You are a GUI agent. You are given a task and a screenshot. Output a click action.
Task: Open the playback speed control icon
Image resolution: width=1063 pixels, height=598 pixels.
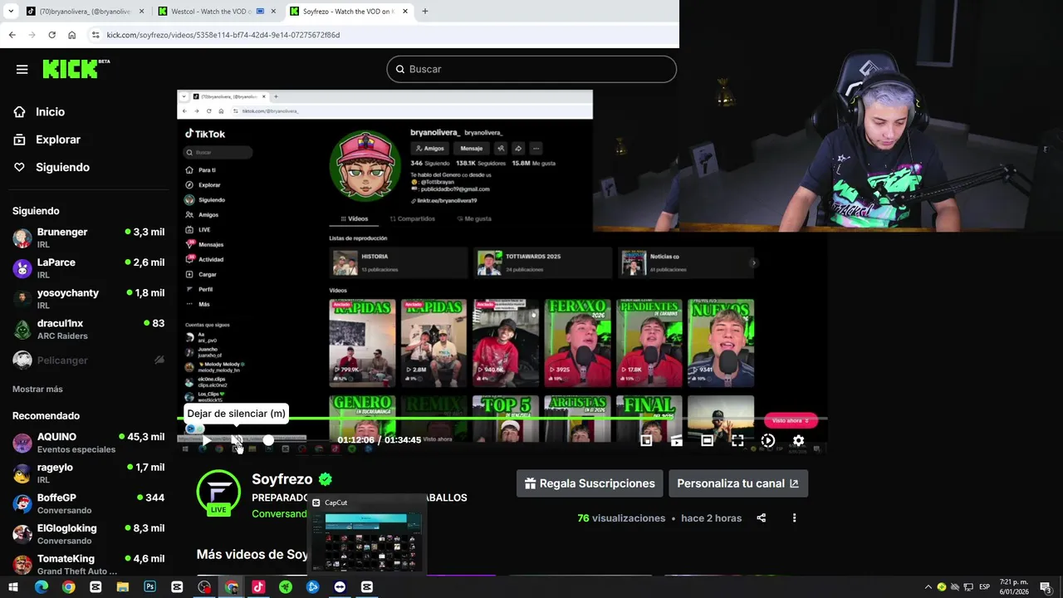tap(768, 441)
